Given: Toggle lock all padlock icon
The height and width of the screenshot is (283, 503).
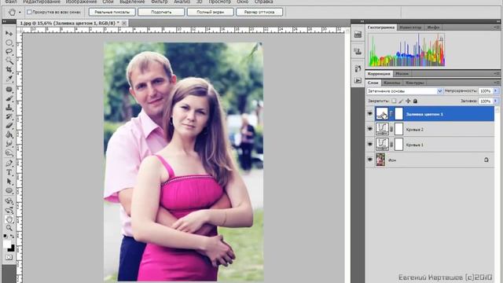Looking at the screenshot, I should (415, 101).
